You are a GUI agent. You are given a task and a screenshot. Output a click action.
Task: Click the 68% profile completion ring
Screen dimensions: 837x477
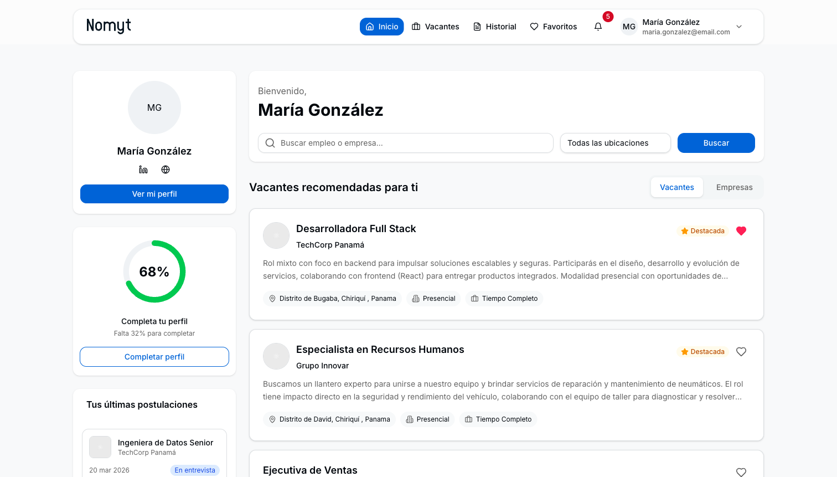point(154,271)
